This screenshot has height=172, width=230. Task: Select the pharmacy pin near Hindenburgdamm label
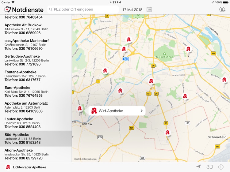(120, 91)
